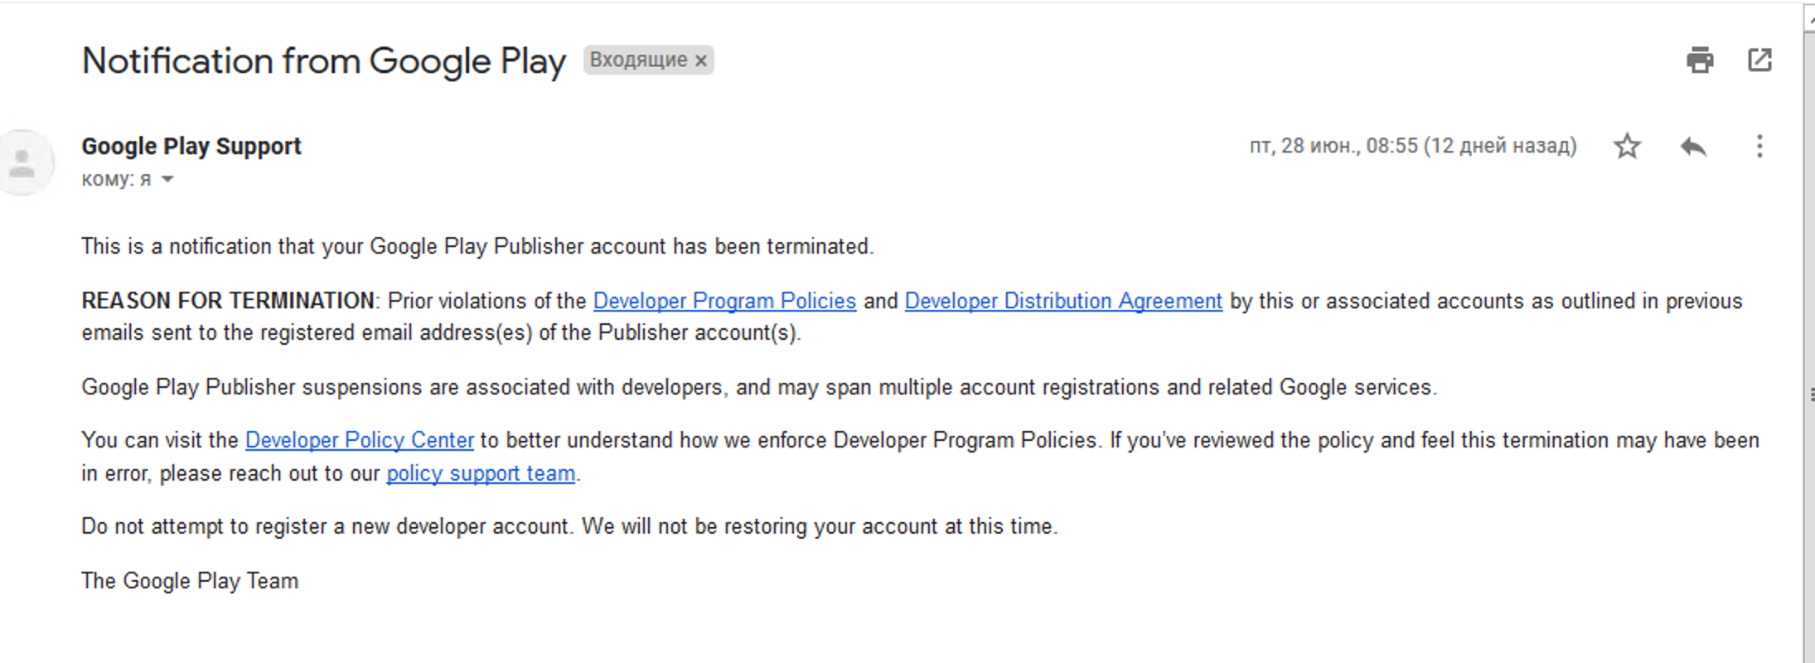Open the Developer Distribution Agreement link

[x=1063, y=301]
